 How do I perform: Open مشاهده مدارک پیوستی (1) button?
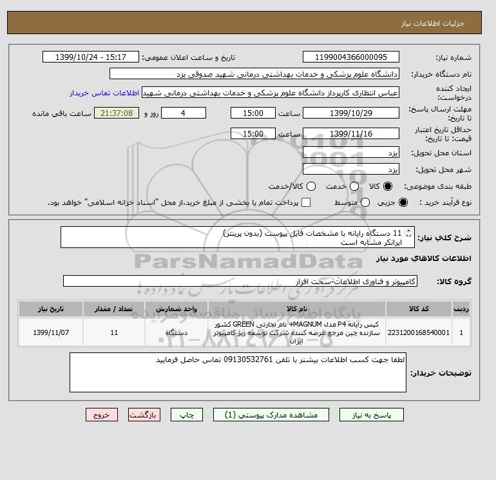pyautogui.click(x=271, y=415)
